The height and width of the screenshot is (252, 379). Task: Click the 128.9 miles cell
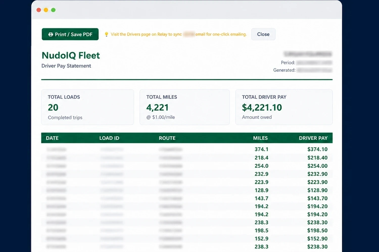point(262,190)
